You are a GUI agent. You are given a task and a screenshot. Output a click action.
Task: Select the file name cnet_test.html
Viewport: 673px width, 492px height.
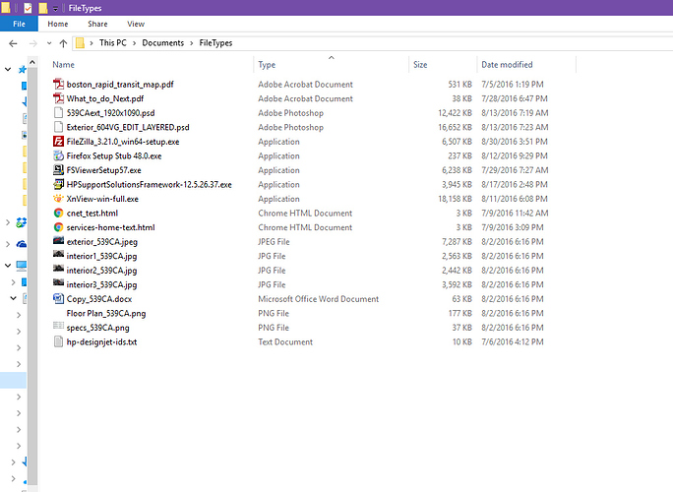(x=92, y=214)
